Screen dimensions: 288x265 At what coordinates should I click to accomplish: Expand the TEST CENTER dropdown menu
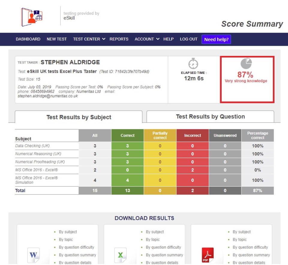click(89, 39)
